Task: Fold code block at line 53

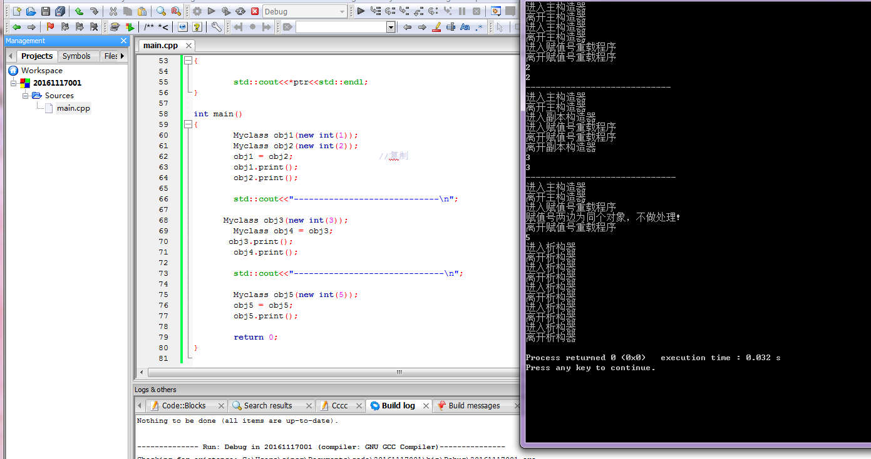Action: point(187,61)
